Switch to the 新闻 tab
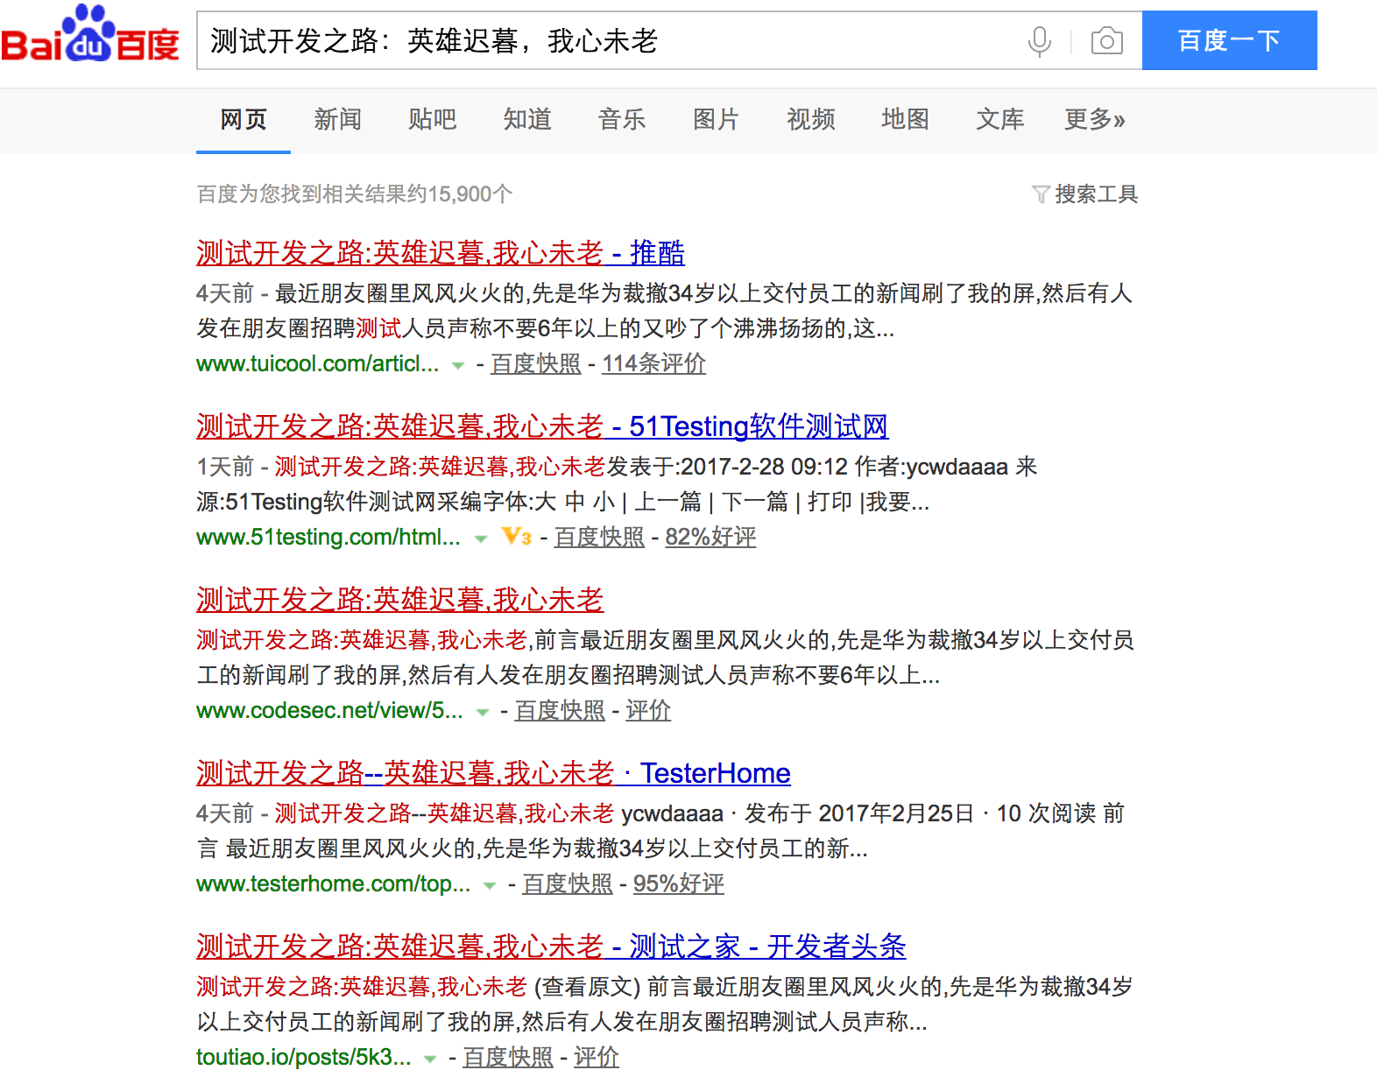 338,120
